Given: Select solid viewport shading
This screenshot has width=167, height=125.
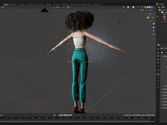Looking at the screenshot, I should pyautogui.click(x=147, y=7).
